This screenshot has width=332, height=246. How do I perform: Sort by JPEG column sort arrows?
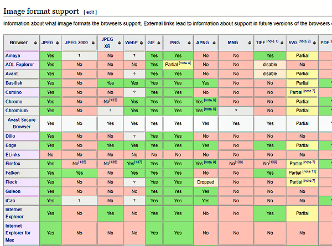57,43
